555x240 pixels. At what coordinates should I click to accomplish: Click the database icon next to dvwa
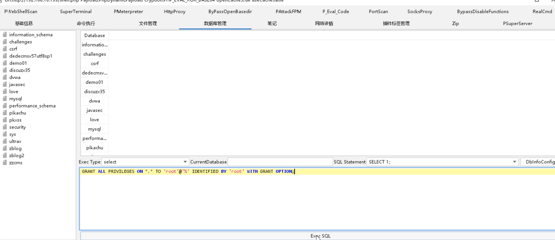tap(5, 77)
